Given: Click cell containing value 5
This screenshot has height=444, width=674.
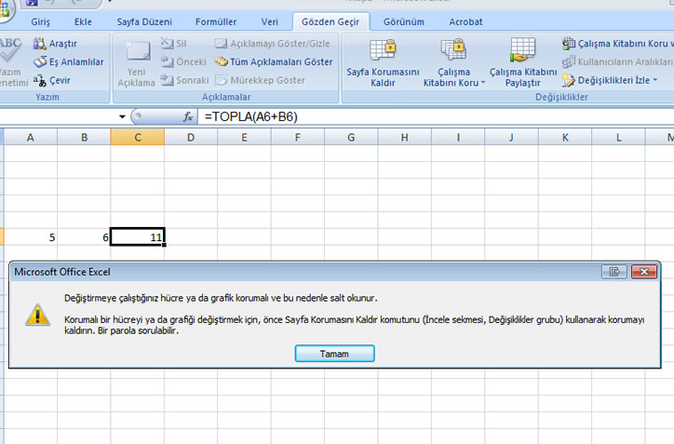Looking at the screenshot, I should 31,236.
